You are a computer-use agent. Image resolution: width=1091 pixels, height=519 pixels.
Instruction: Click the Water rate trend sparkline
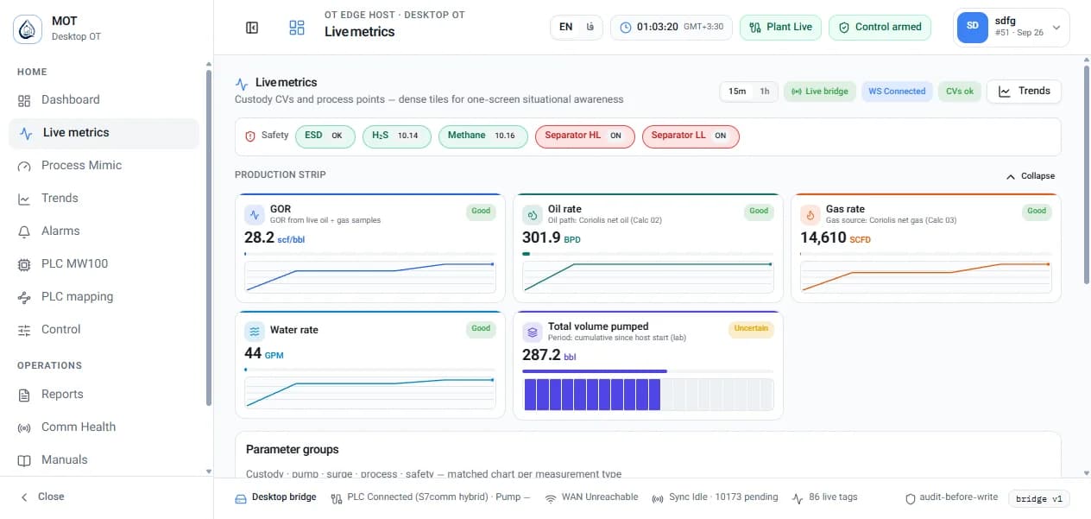[x=369, y=392]
